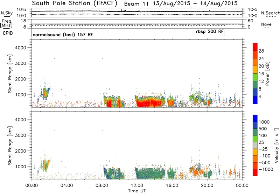Click the 'Velocity [m s-1]' colorbar title
280x193 pixels.
point(276,145)
